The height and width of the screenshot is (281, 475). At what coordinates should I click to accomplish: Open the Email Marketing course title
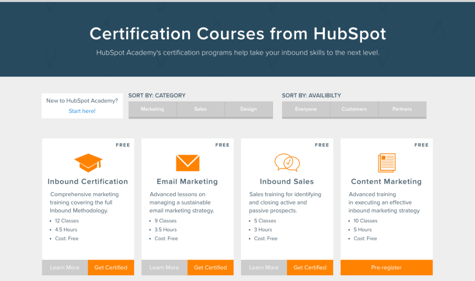tap(187, 181)
